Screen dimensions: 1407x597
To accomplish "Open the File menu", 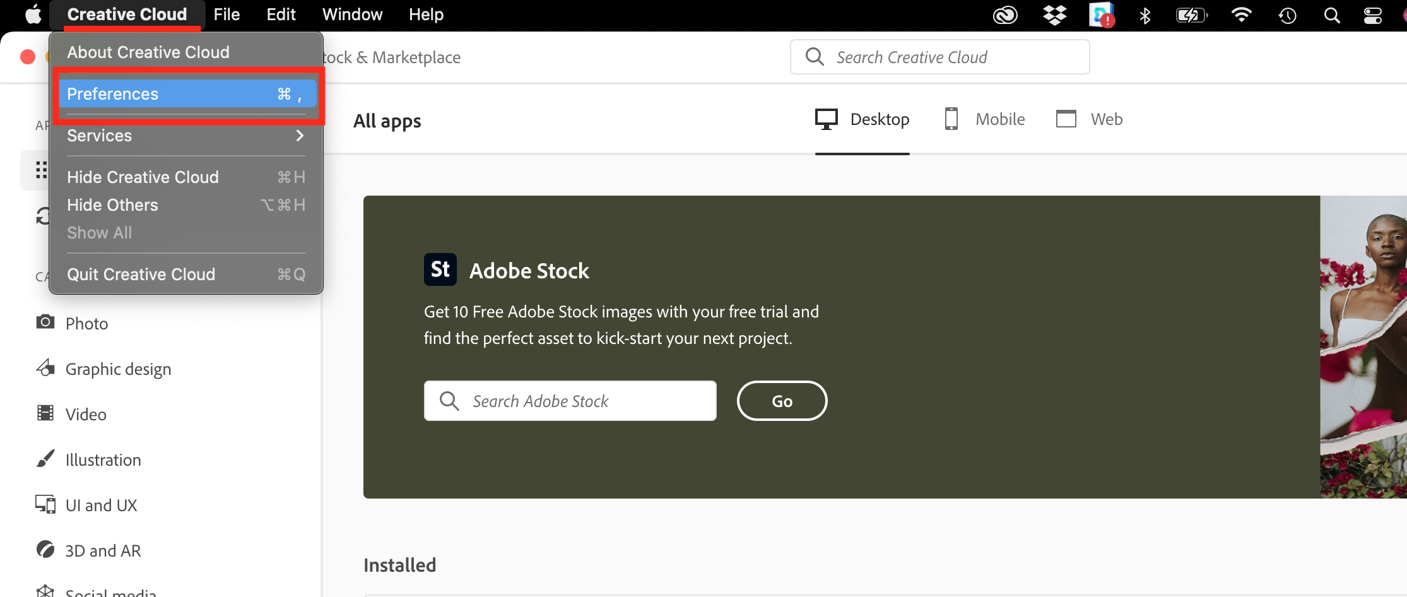I will click(x=227, y=14).
